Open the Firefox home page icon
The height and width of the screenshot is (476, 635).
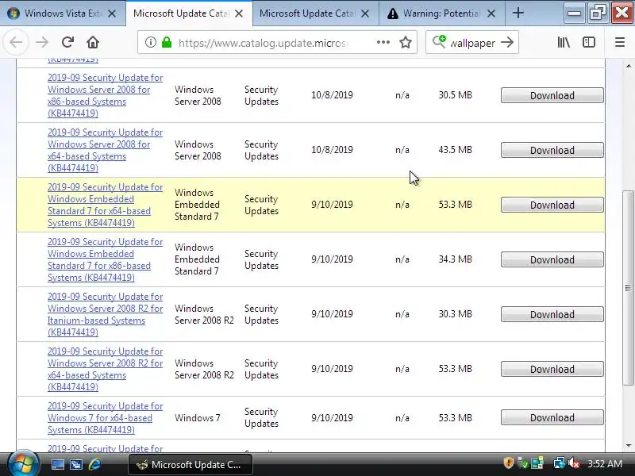pos(93,42)
